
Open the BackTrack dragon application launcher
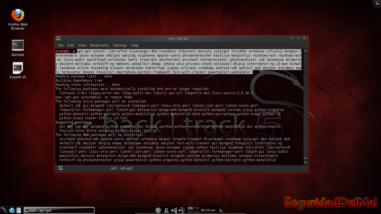click(x=4, y=210)
